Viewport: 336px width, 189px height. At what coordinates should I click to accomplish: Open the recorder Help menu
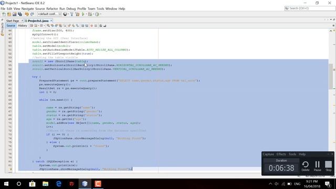tap(302, 154)
